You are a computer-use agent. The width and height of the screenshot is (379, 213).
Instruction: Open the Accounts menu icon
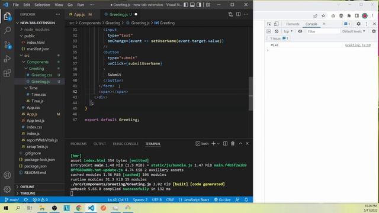(x=7, y=175)
